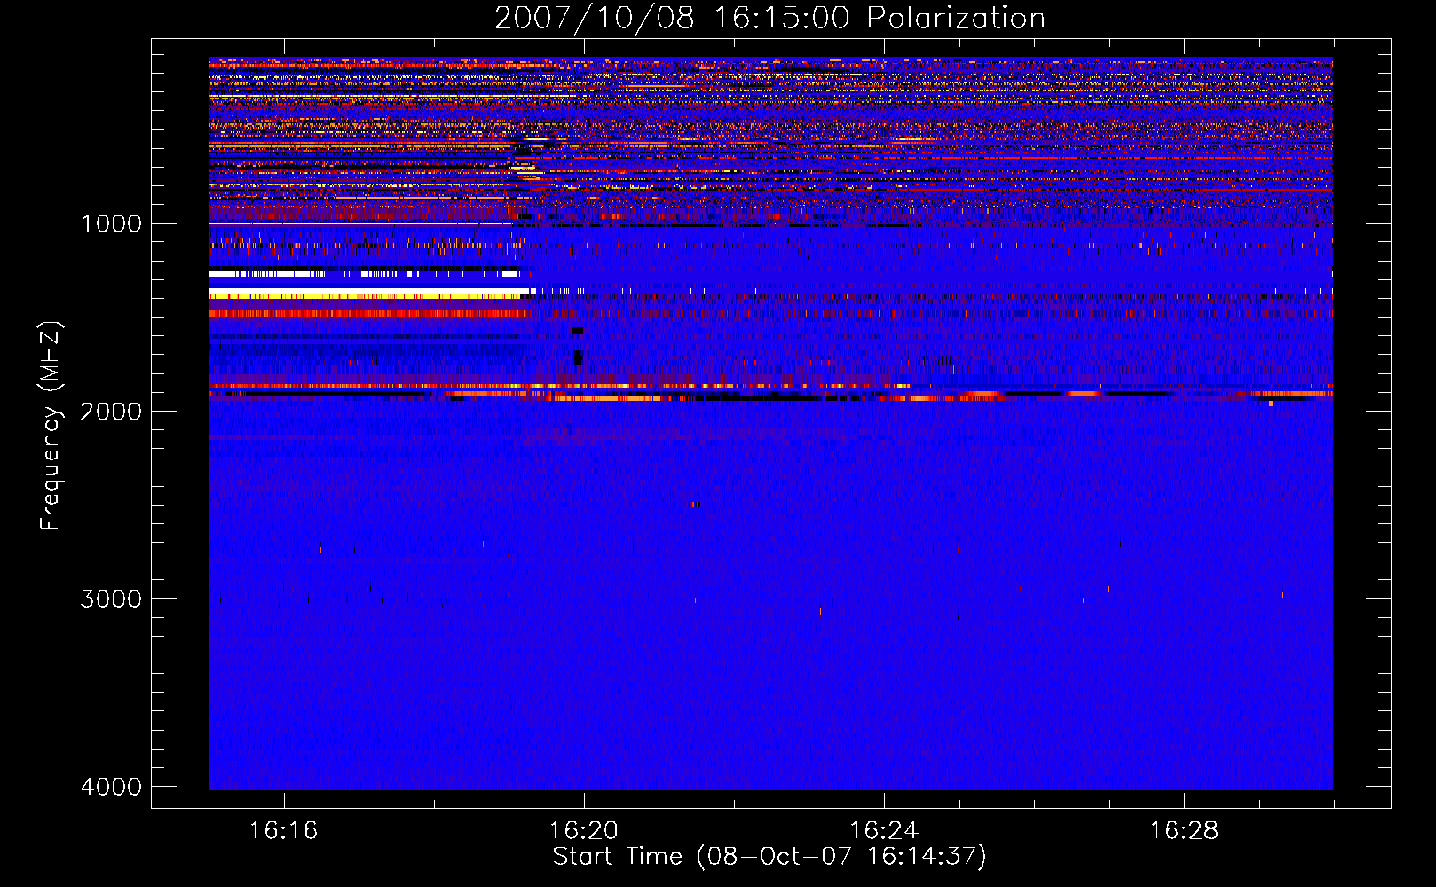Click the 16:20 time tick label

coord(584,831)
